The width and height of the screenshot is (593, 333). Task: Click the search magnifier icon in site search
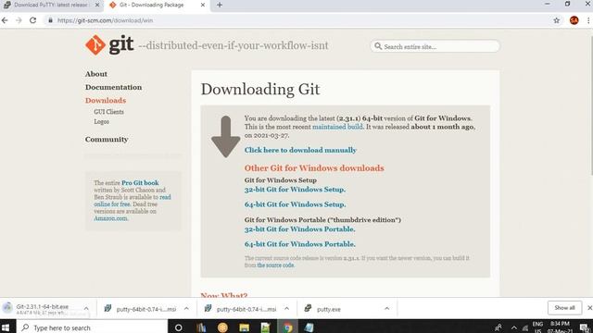tap(378, 46)
